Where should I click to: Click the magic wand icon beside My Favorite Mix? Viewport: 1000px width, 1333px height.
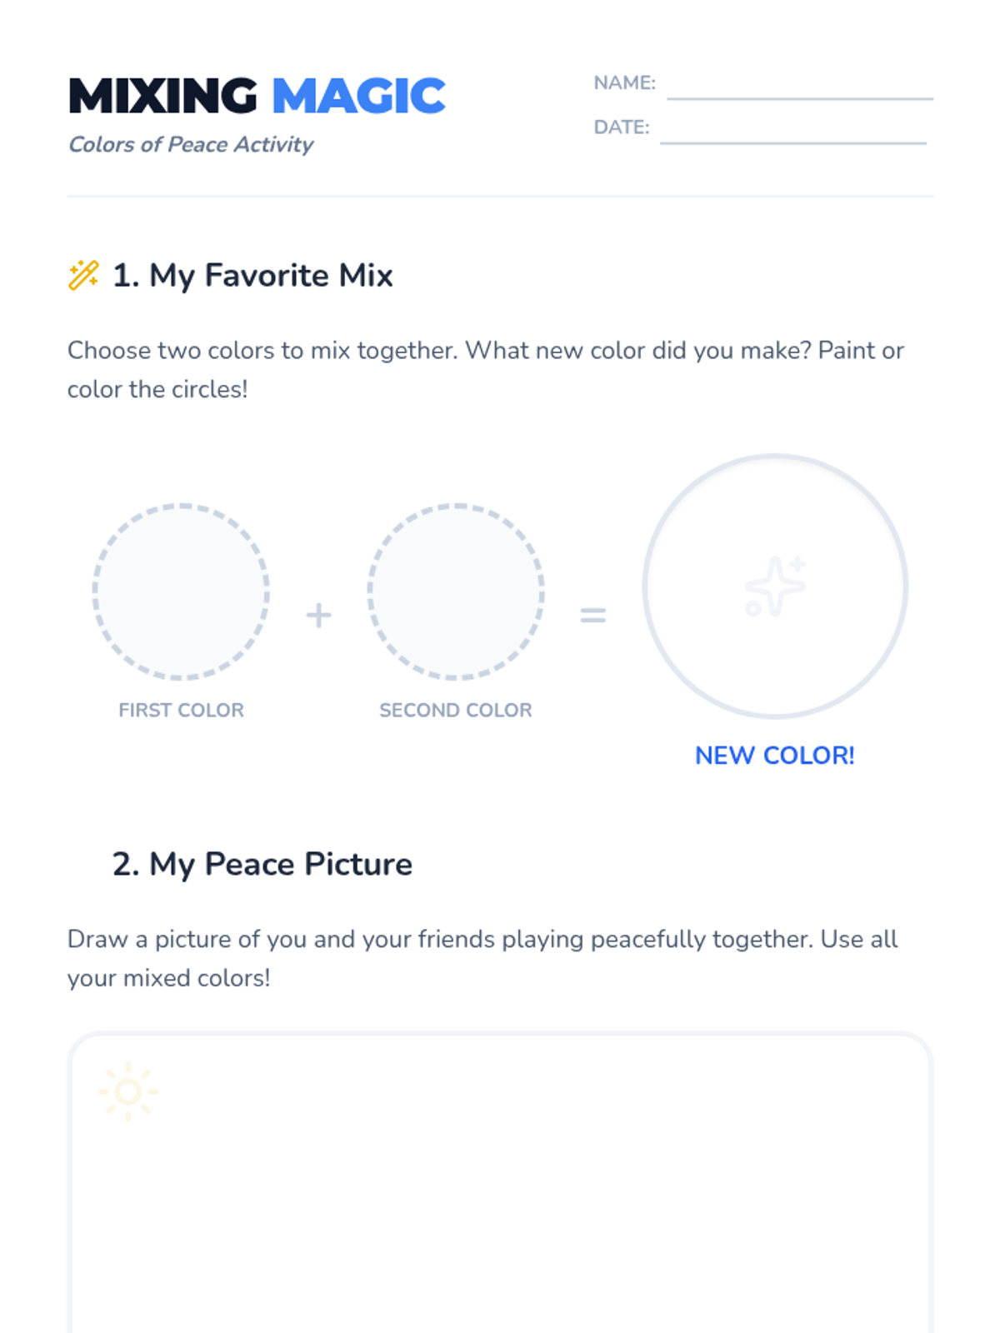[83, 275]
